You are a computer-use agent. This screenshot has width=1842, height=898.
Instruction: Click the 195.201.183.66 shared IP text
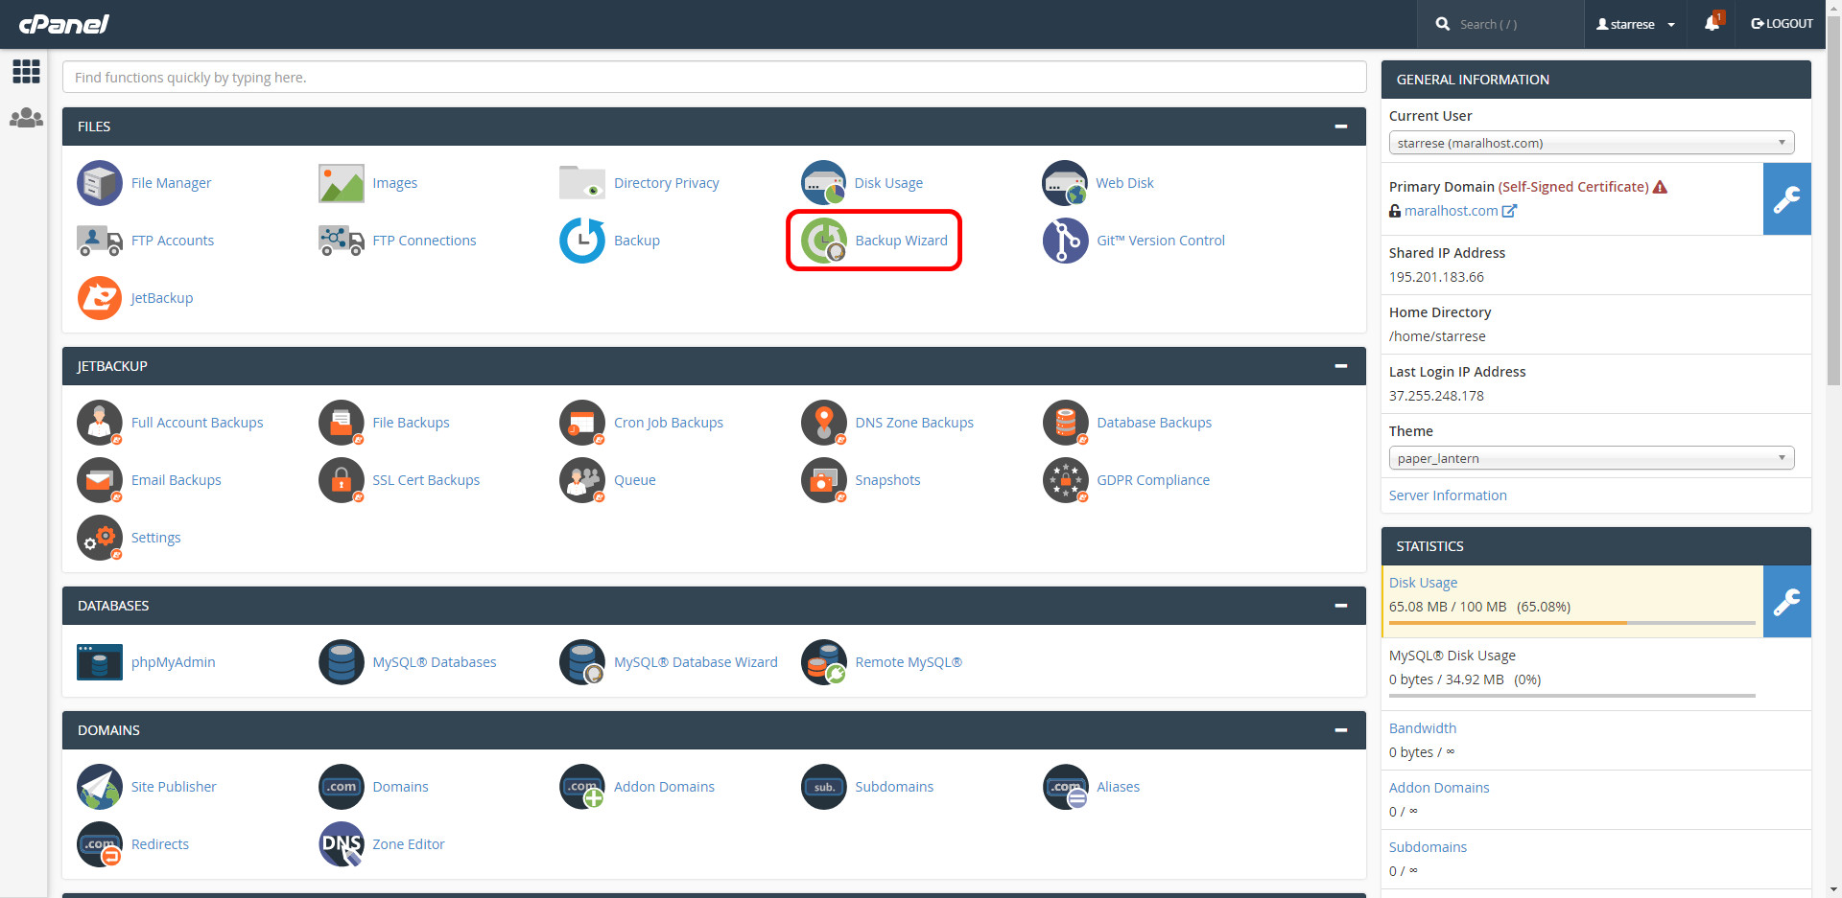click(1436, 277)
